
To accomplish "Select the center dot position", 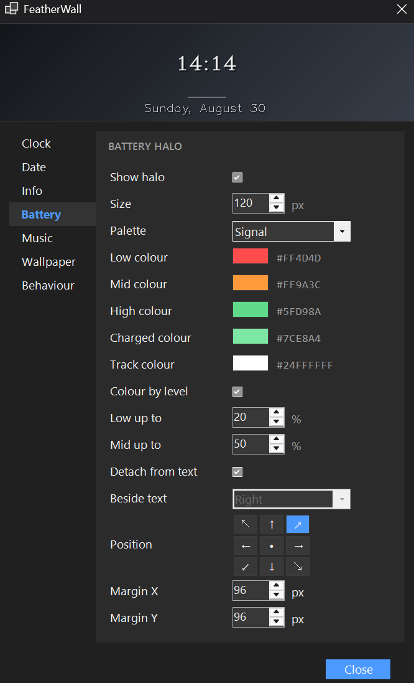I will [x=272, y=545].
